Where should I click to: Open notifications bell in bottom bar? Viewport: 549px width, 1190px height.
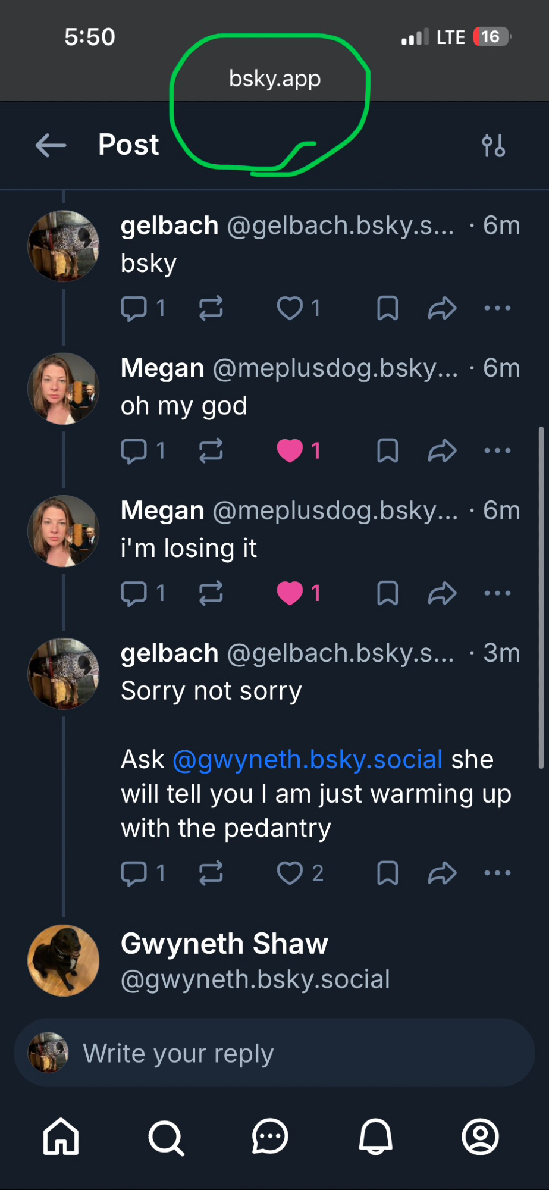tap(375, 1136)
